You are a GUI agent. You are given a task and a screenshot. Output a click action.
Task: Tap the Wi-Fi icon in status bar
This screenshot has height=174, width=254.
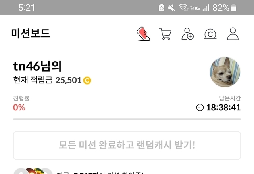(183, 8)
